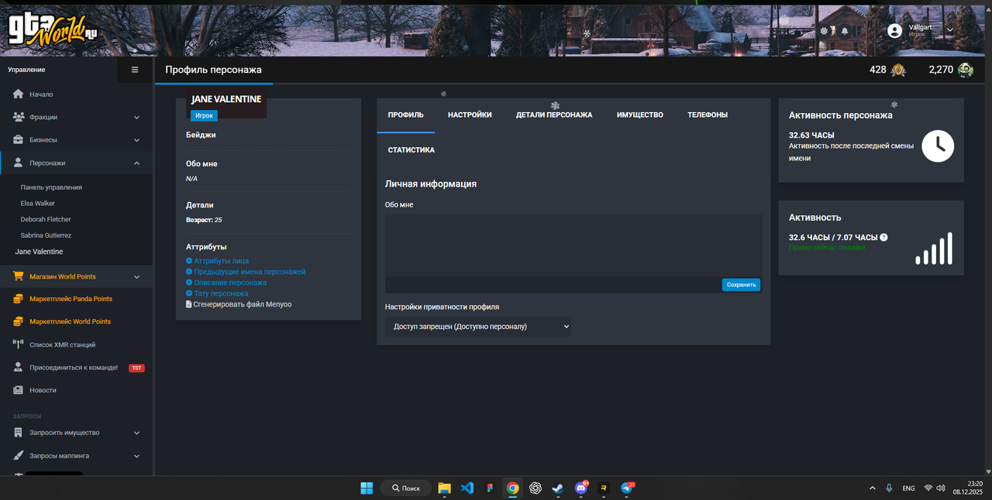Viewport: 992px width, 500px height.
Task: Select character Sabrina Gutierrez
Action: [46, 235]
